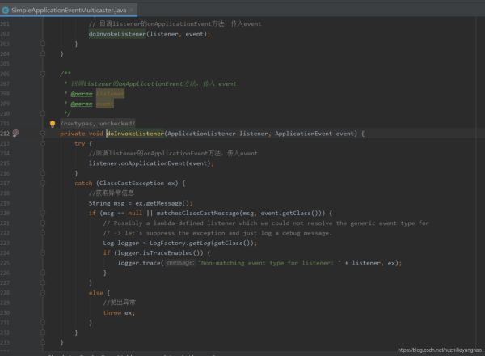Fold the logger.isTraceEnabled block at line 224

click(x=43, y=252)
